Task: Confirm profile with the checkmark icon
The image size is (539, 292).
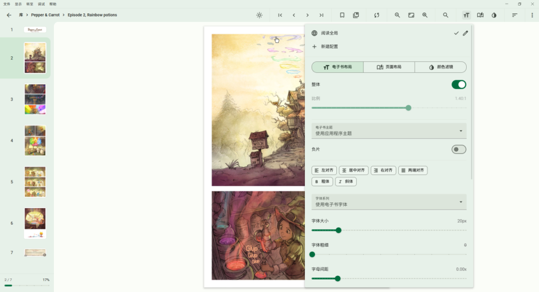Action: [456, 33]
